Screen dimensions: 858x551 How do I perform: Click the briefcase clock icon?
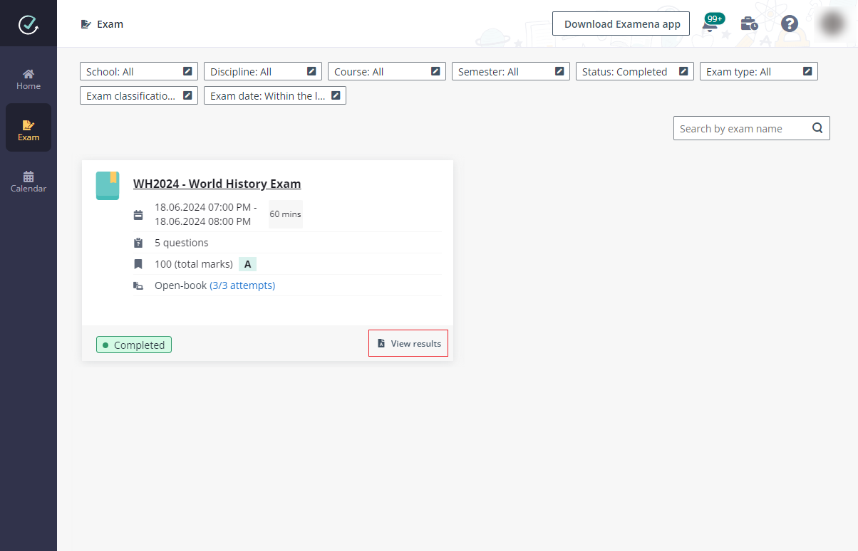point(750,24)
